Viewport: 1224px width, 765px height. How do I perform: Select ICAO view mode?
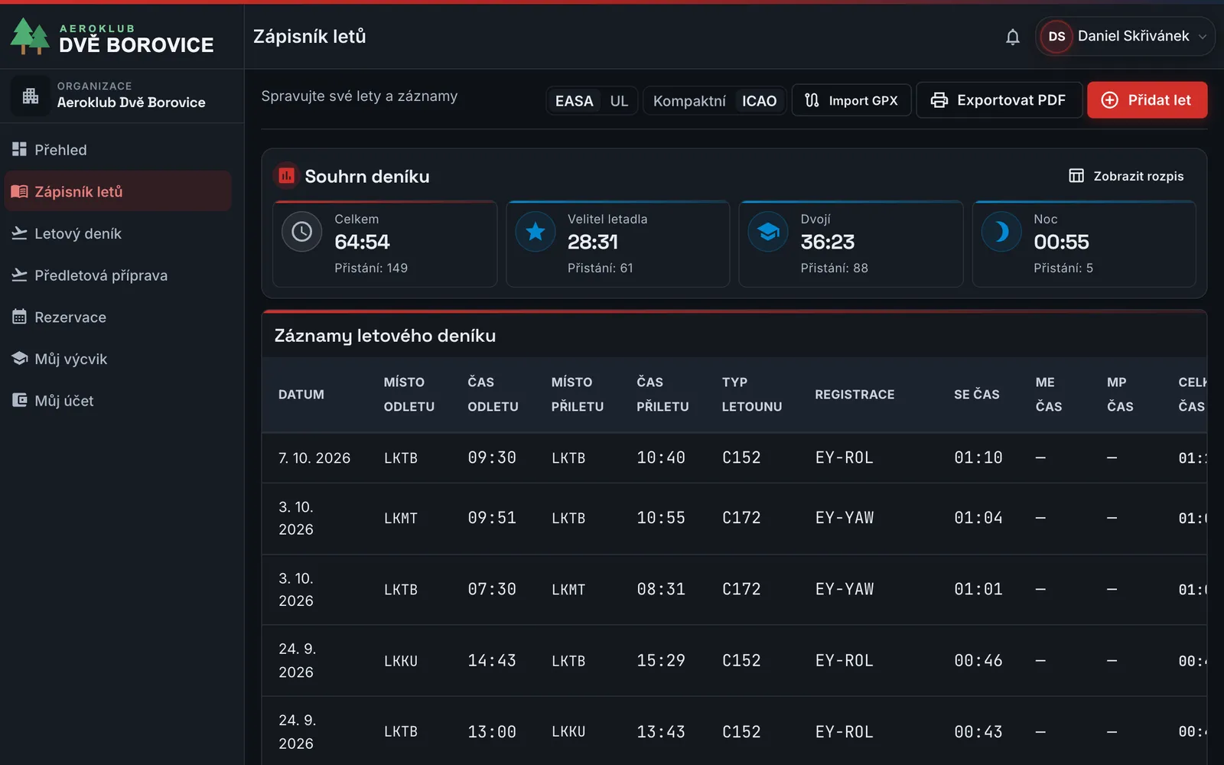coord(759,101)
